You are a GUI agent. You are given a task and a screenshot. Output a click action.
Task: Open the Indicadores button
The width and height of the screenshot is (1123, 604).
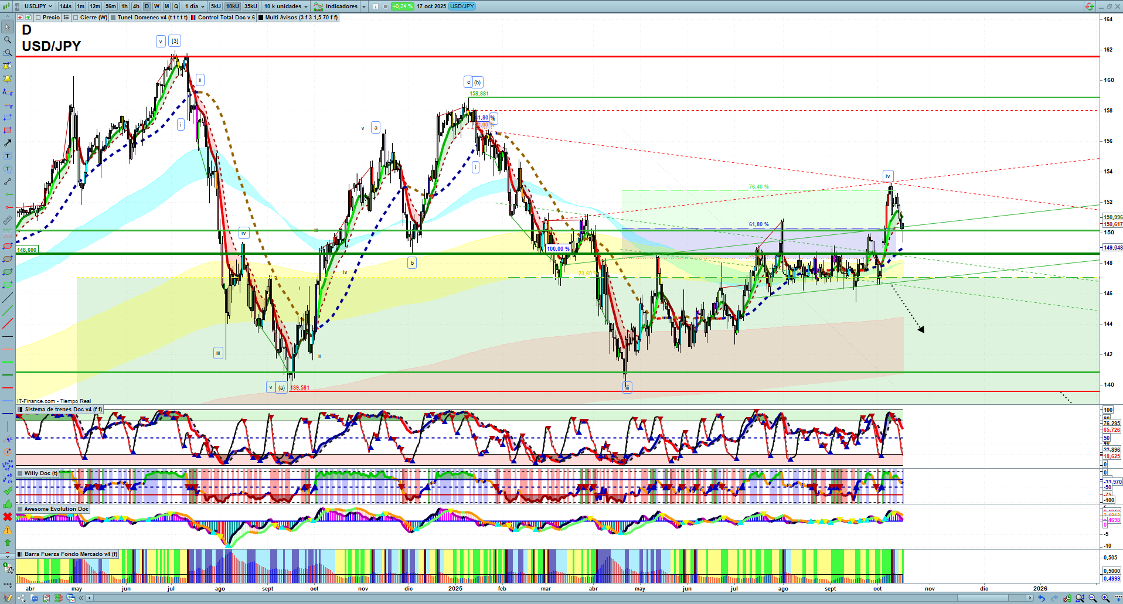[x=341, y=6]
